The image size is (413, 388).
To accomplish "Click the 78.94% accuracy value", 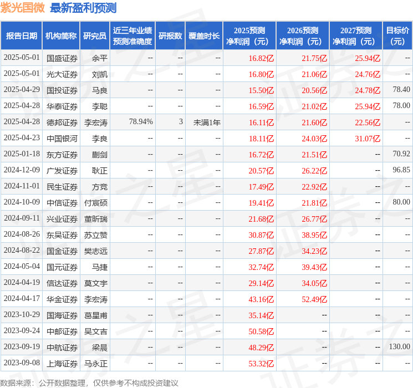I will click(x=141, y=122).
